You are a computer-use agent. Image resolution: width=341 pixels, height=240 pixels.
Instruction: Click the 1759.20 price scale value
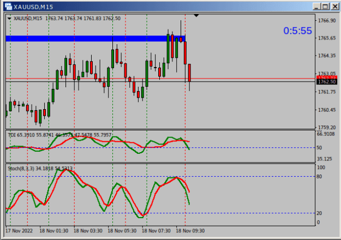coord(327,128)
